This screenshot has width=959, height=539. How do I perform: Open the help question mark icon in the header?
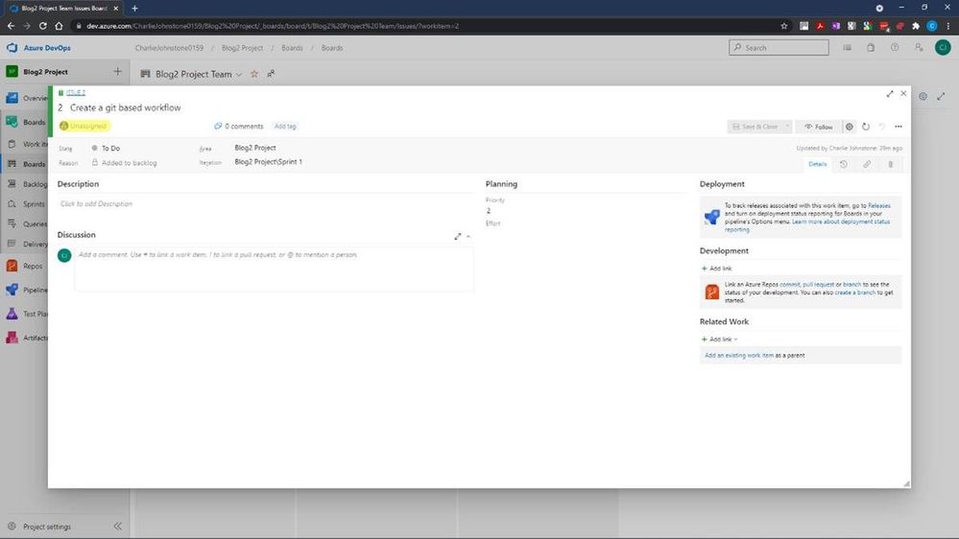[x=894, y=48]
